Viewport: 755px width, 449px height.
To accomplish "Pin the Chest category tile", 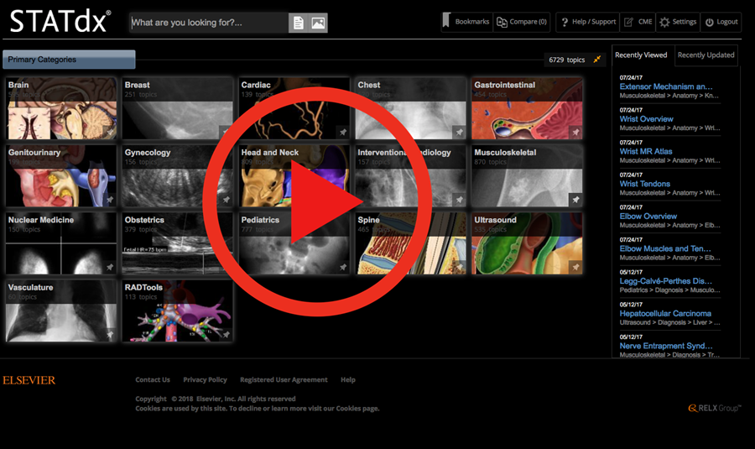I will click(460, 132).
